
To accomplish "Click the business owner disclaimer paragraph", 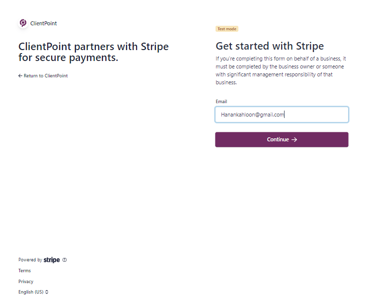I will coord(281,70).
